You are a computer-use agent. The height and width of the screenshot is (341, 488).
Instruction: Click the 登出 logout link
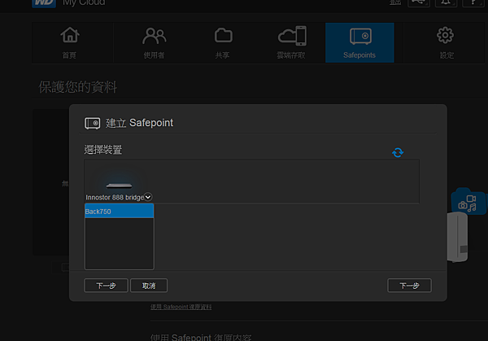tap(395, 2)
